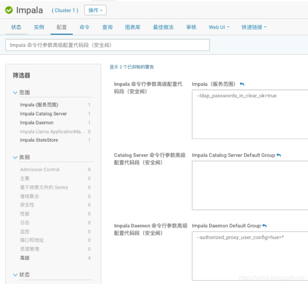Viewport: 308px width, 284px height.
Task: Click the authorized_proxy_user_config text area
Action: pyautogui.click(x=250, y=256)
